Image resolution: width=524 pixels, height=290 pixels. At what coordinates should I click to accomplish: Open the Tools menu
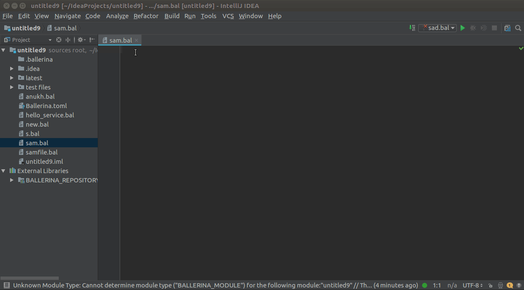209,16
